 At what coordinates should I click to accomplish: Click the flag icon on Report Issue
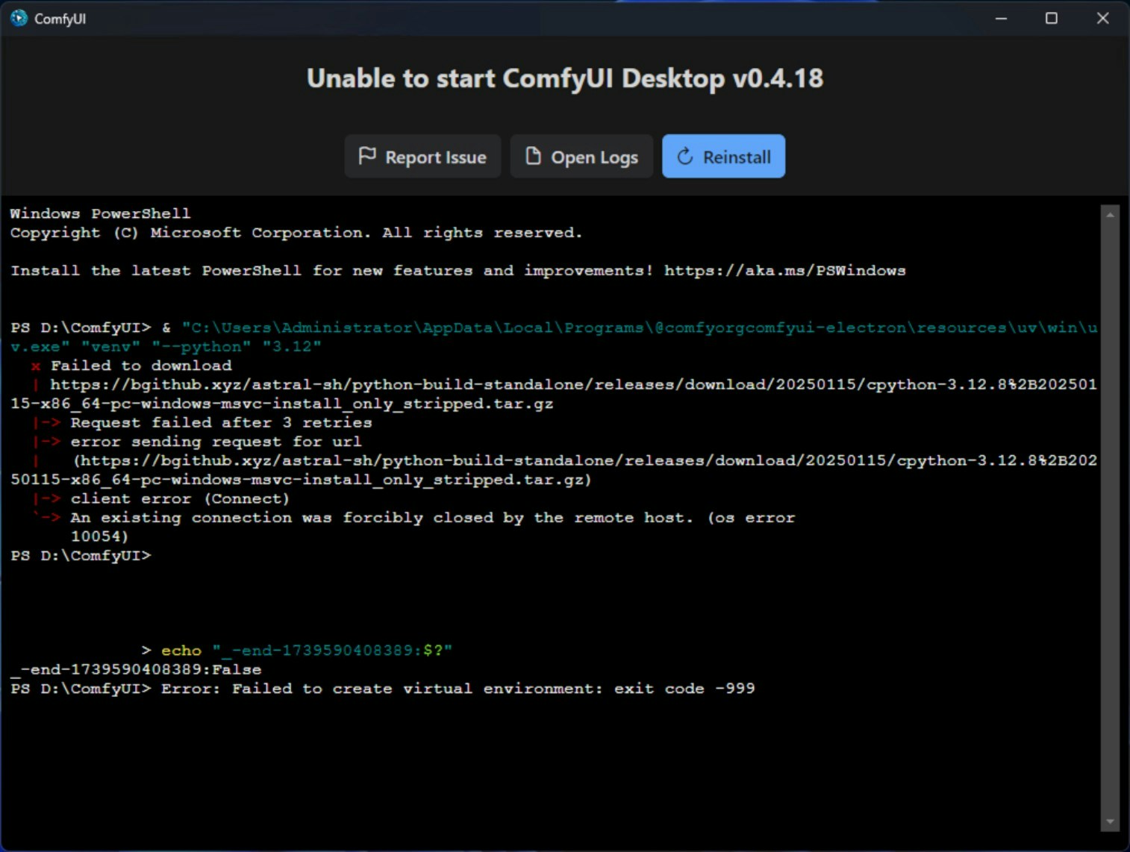(x=367, y=156)
